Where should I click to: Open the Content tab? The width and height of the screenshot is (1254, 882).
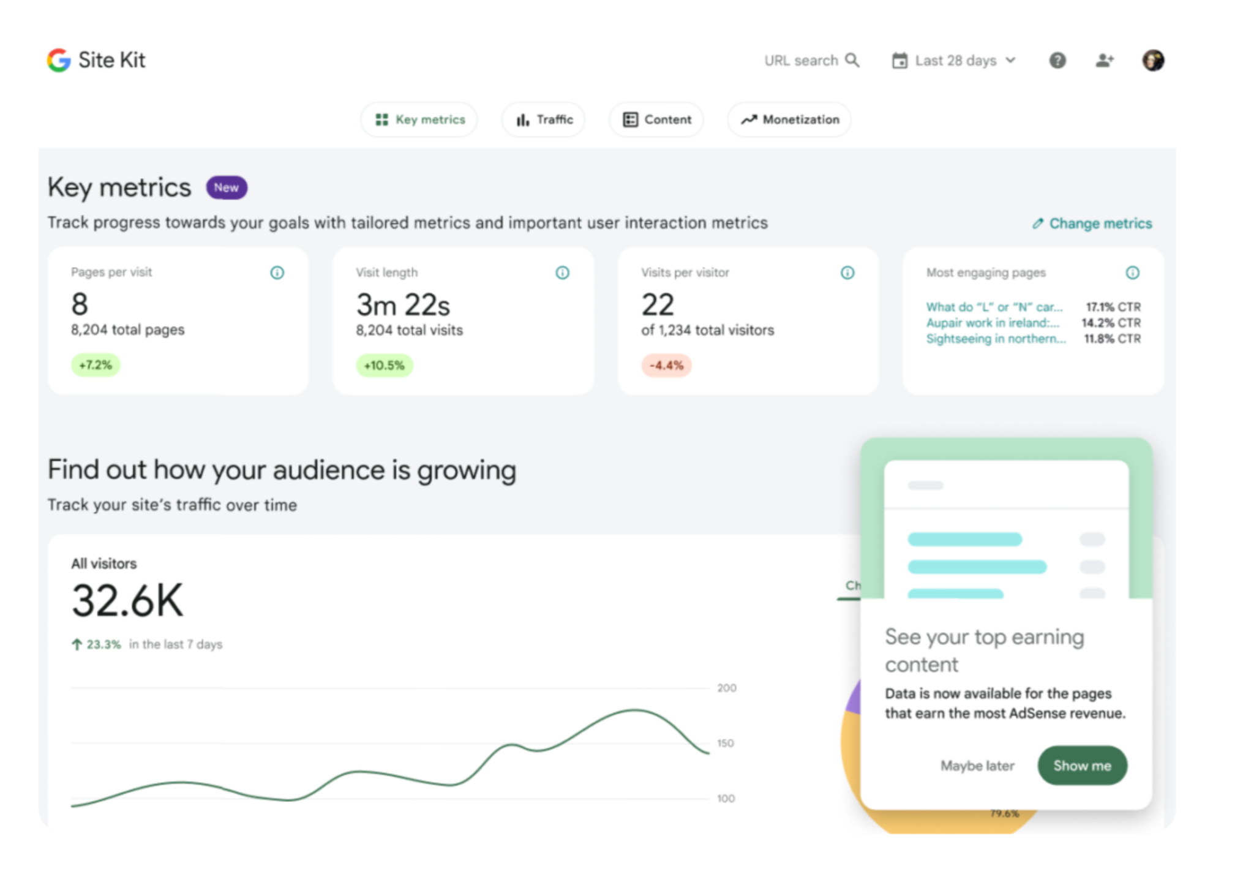coord(656,119)
